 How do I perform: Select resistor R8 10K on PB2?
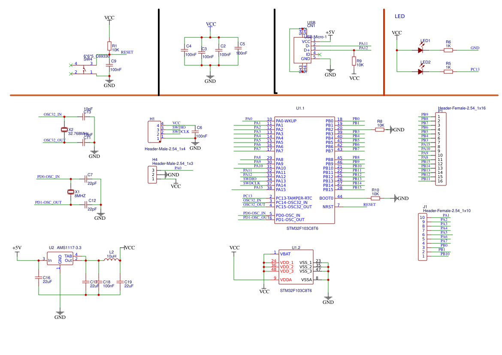pos(380,130)
